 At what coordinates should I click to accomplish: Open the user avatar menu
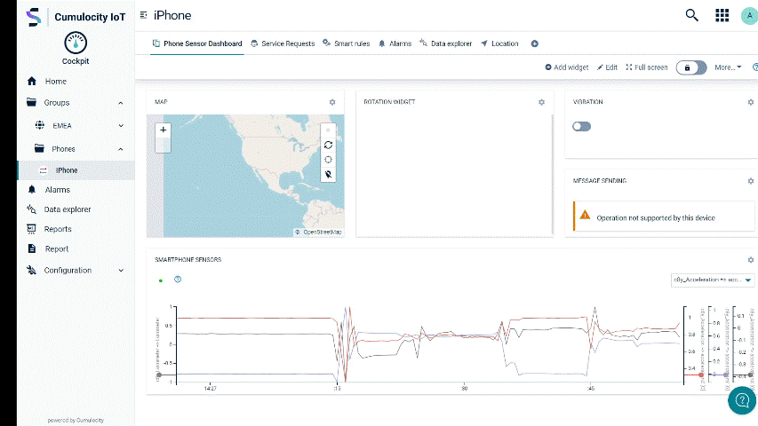(749, 15)
